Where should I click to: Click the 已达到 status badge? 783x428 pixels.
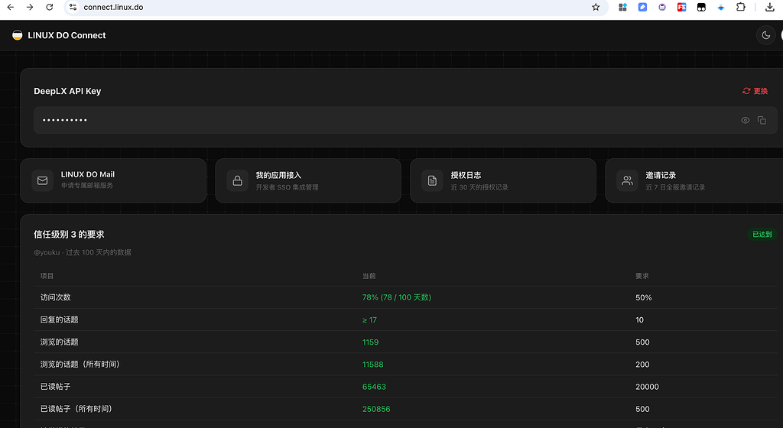coord(762,234)
